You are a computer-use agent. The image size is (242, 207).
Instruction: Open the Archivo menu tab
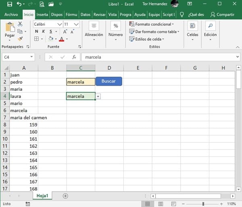(11, 15)
